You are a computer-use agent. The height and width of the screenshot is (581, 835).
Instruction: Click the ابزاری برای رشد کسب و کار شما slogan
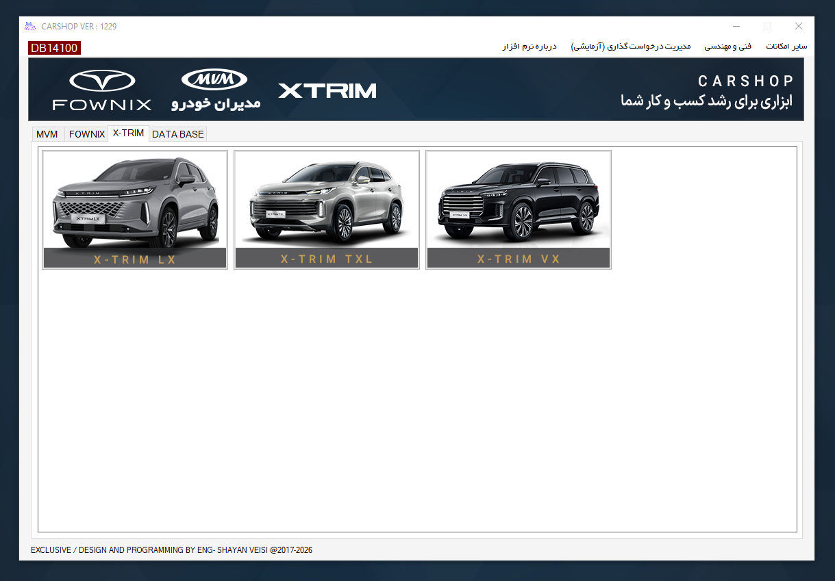pyautogui.click(x=706, y=101)
